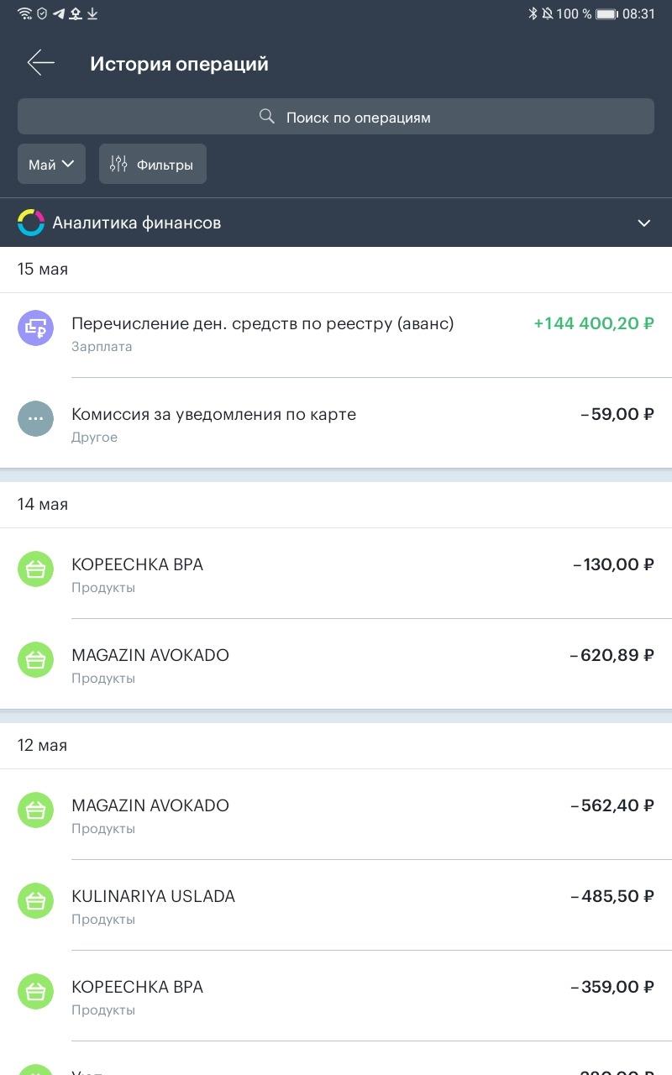
Task: Open the Фильтры button
Action: [153, 164]
